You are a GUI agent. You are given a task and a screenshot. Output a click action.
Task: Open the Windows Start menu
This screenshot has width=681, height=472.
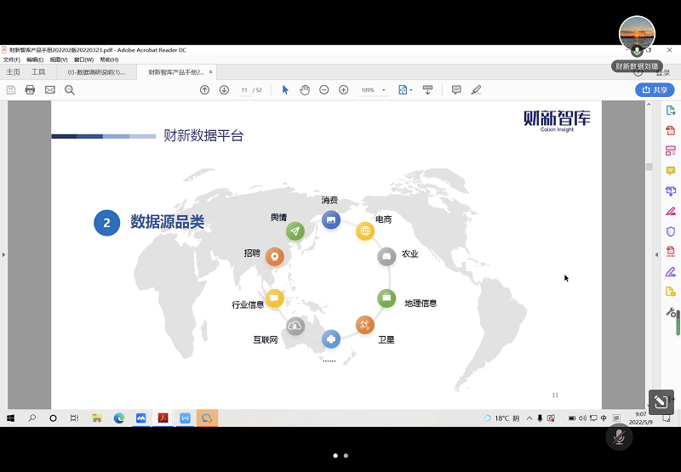11,418
